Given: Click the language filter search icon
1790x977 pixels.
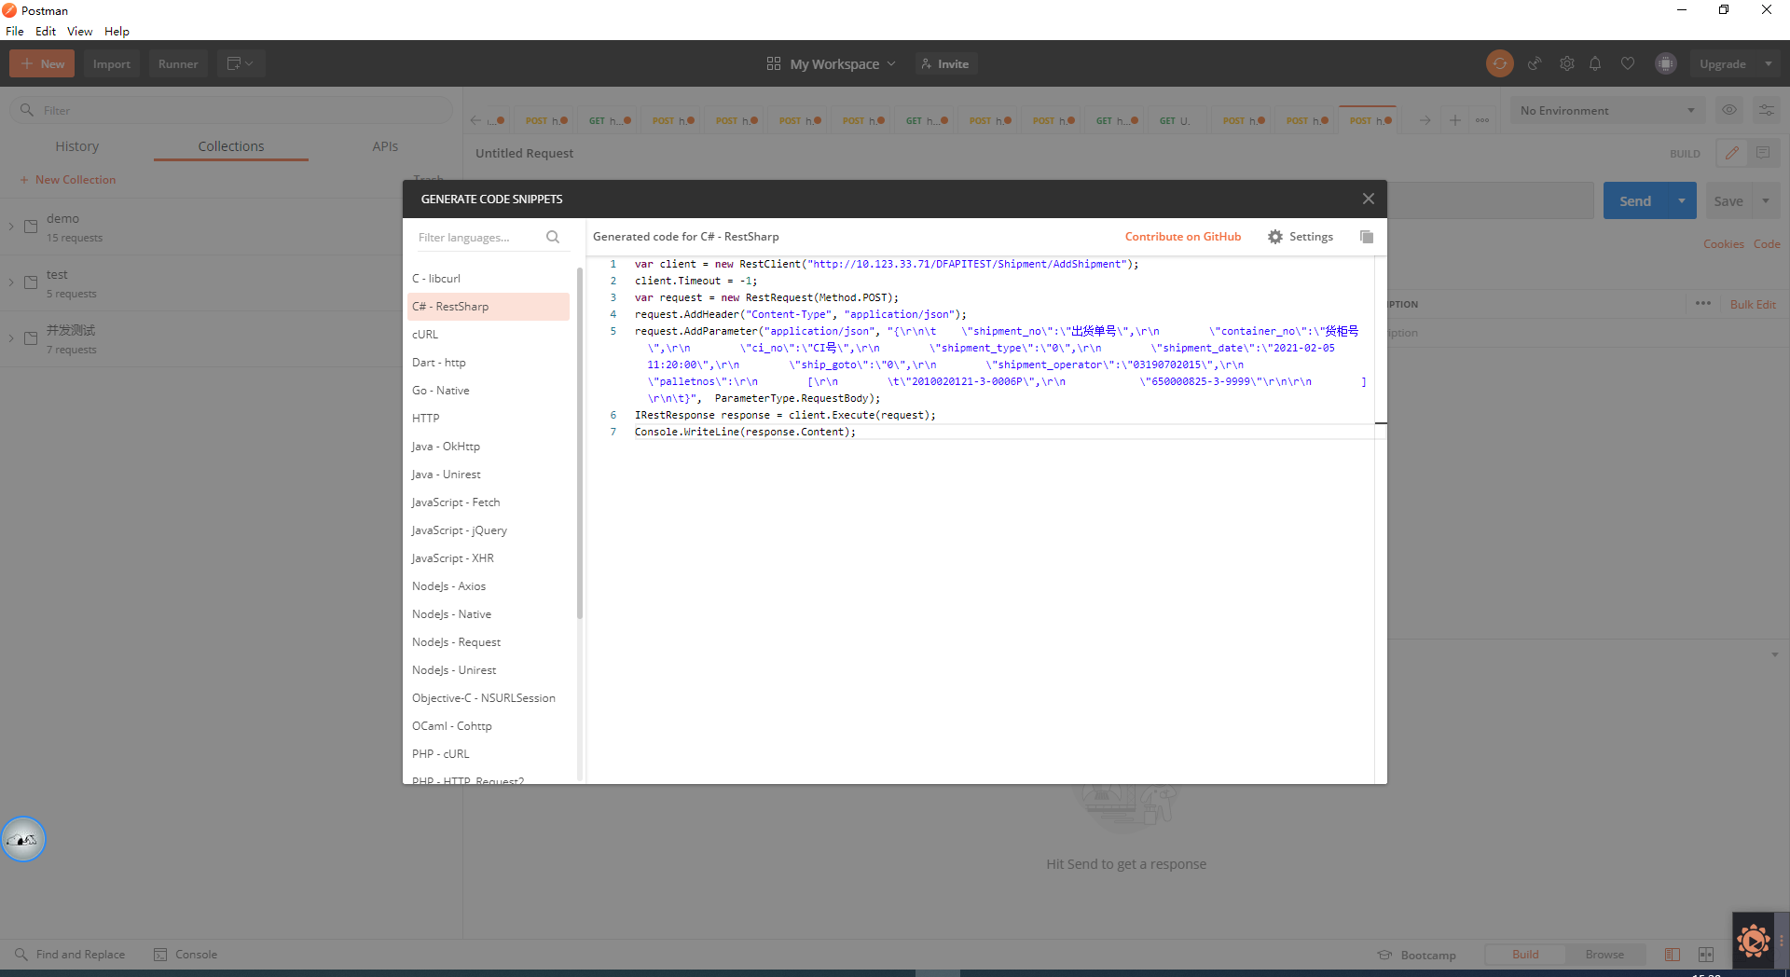Looking at the screenshot, I should [x=553, y=237].
